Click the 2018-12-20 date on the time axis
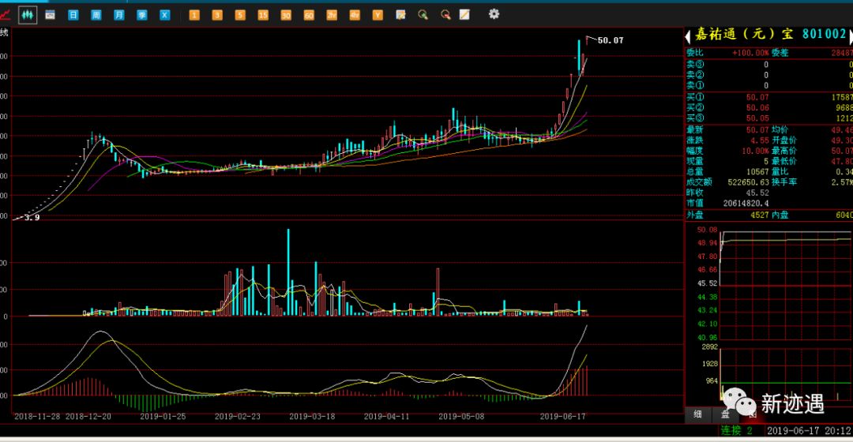The height and width of the screenshot is (442, 853). (x=88, y=417)
